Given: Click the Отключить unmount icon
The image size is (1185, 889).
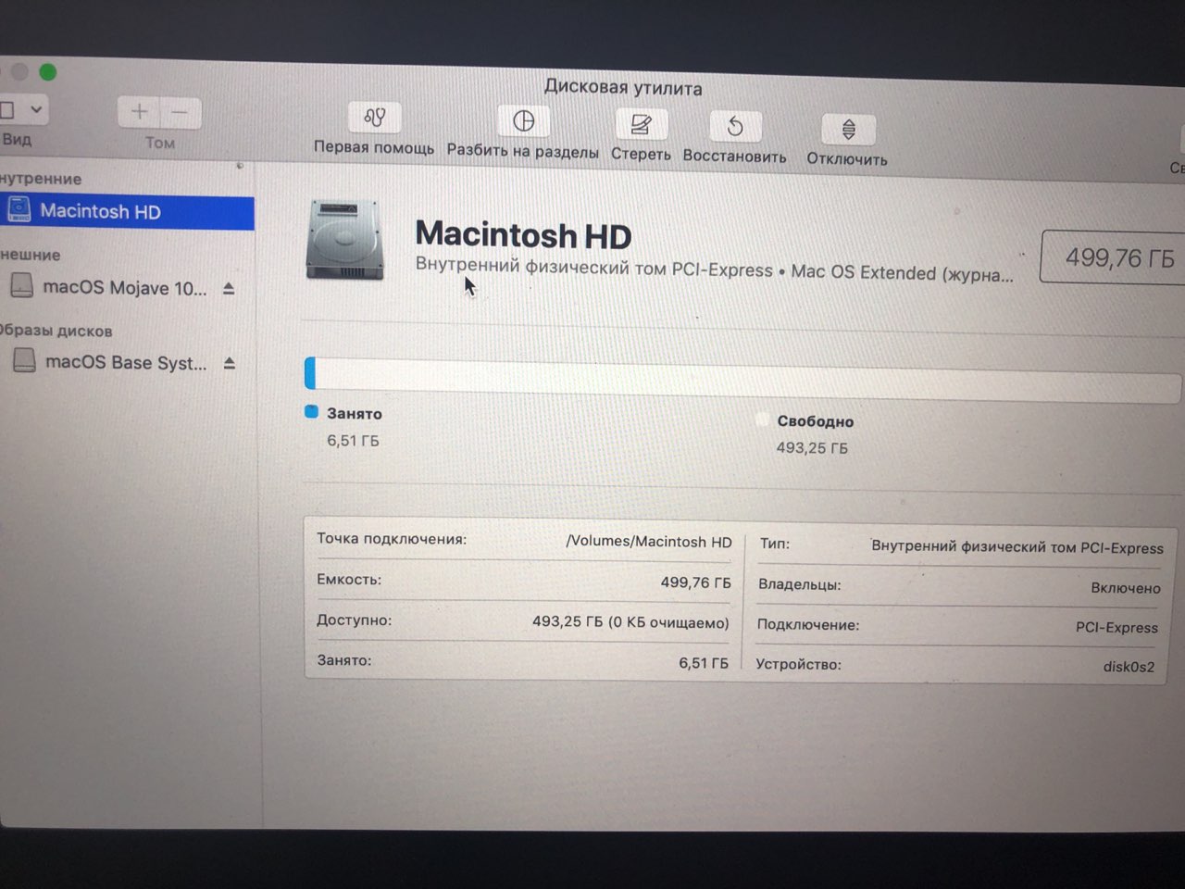Looking at the screenshot, I should [x=848, y=129].
